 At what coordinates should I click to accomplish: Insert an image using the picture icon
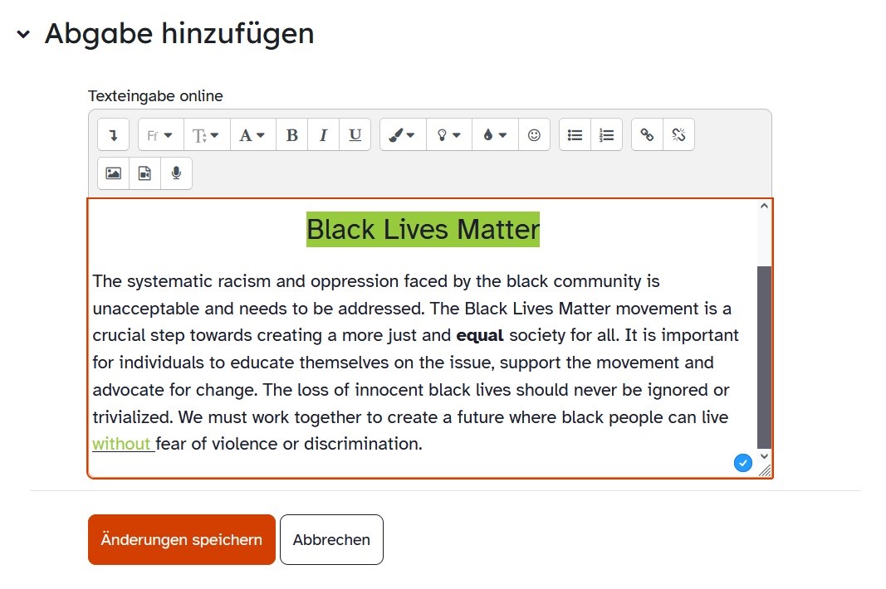click(113, 173)
